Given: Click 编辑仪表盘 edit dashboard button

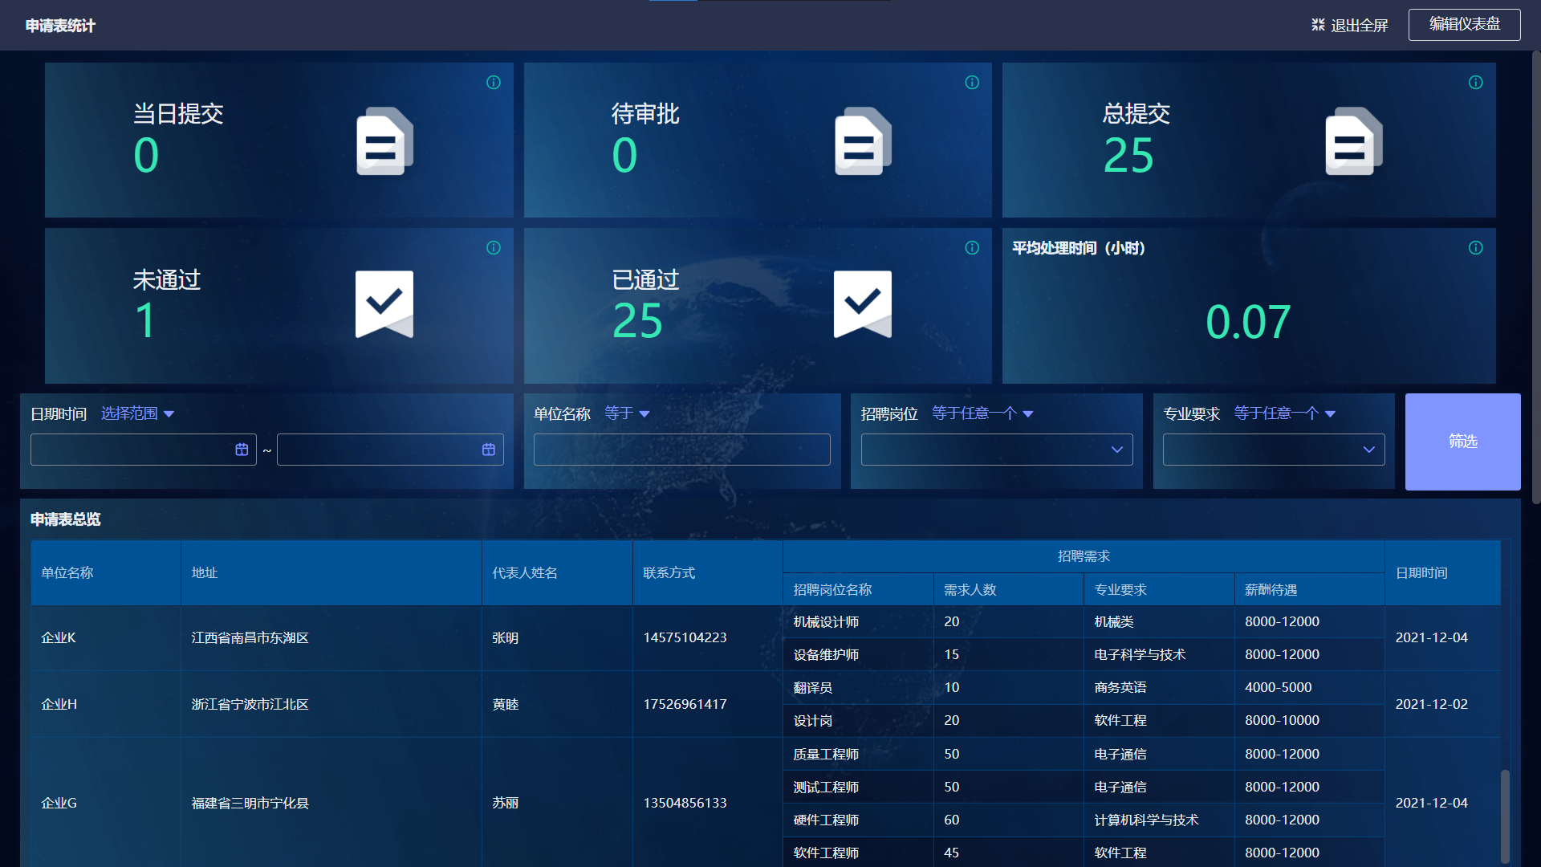Looking at the screenshot, I should tap(1464, 25).
